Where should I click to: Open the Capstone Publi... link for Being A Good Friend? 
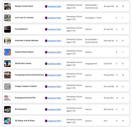pyautogui.click(x=55, y=6)
